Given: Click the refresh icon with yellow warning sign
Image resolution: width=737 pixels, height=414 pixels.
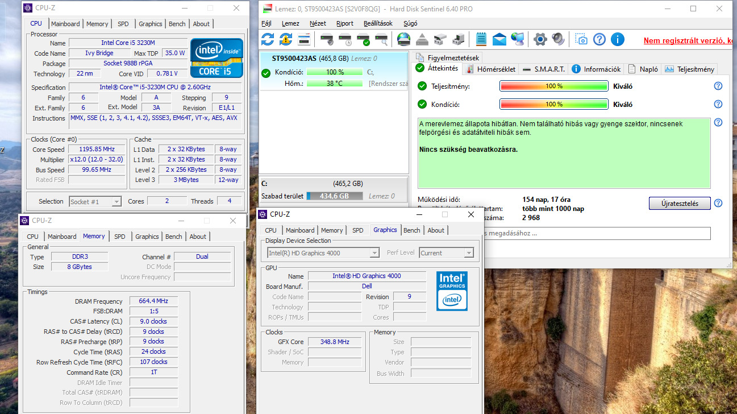Looking at the screenshot, I should pos(286,39).
